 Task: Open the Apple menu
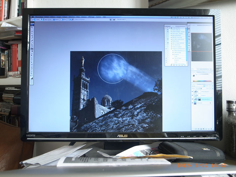pyautogui.click(x=33, y=17)
